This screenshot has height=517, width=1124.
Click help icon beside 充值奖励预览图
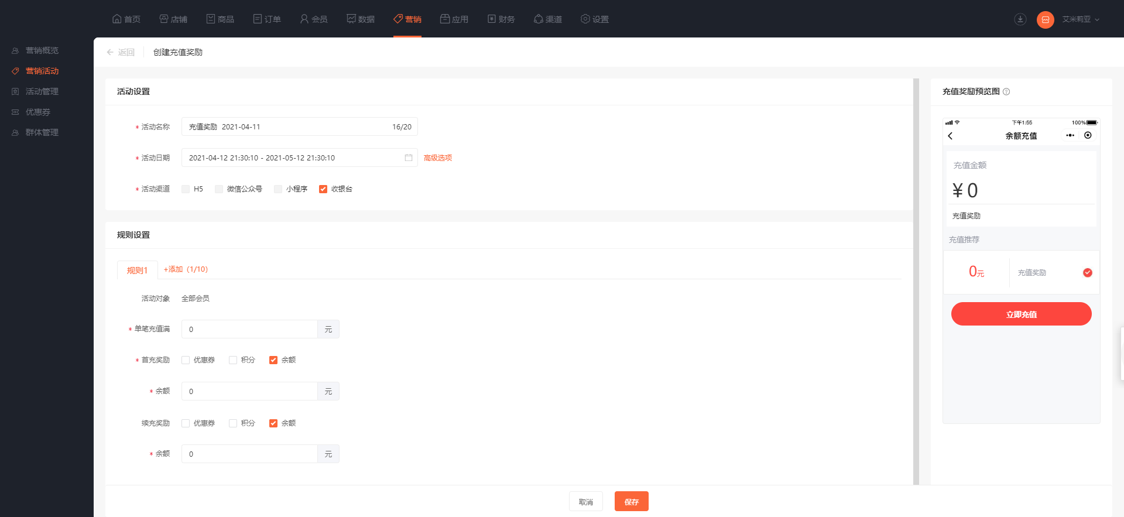(1006, 92)
